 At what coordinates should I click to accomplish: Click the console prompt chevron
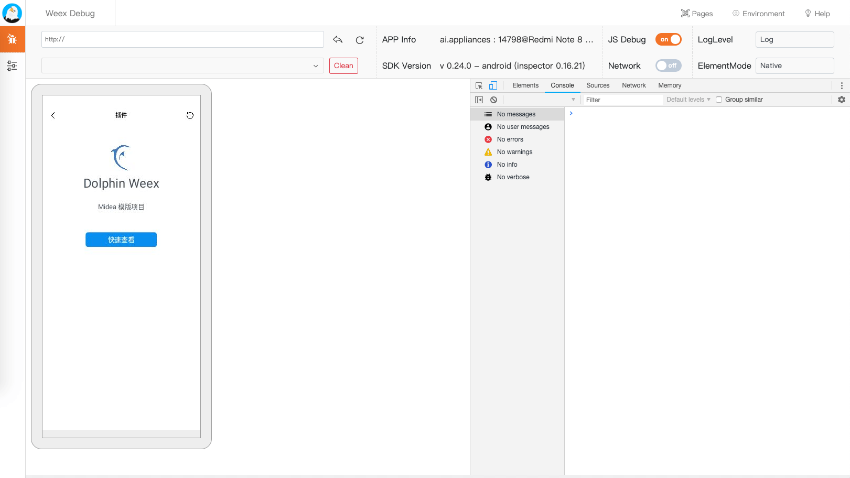click(571, 113)
